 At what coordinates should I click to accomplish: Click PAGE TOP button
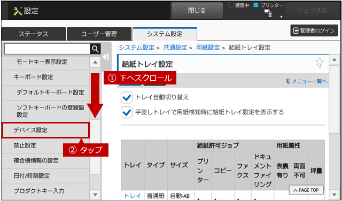tap(306, 190)
